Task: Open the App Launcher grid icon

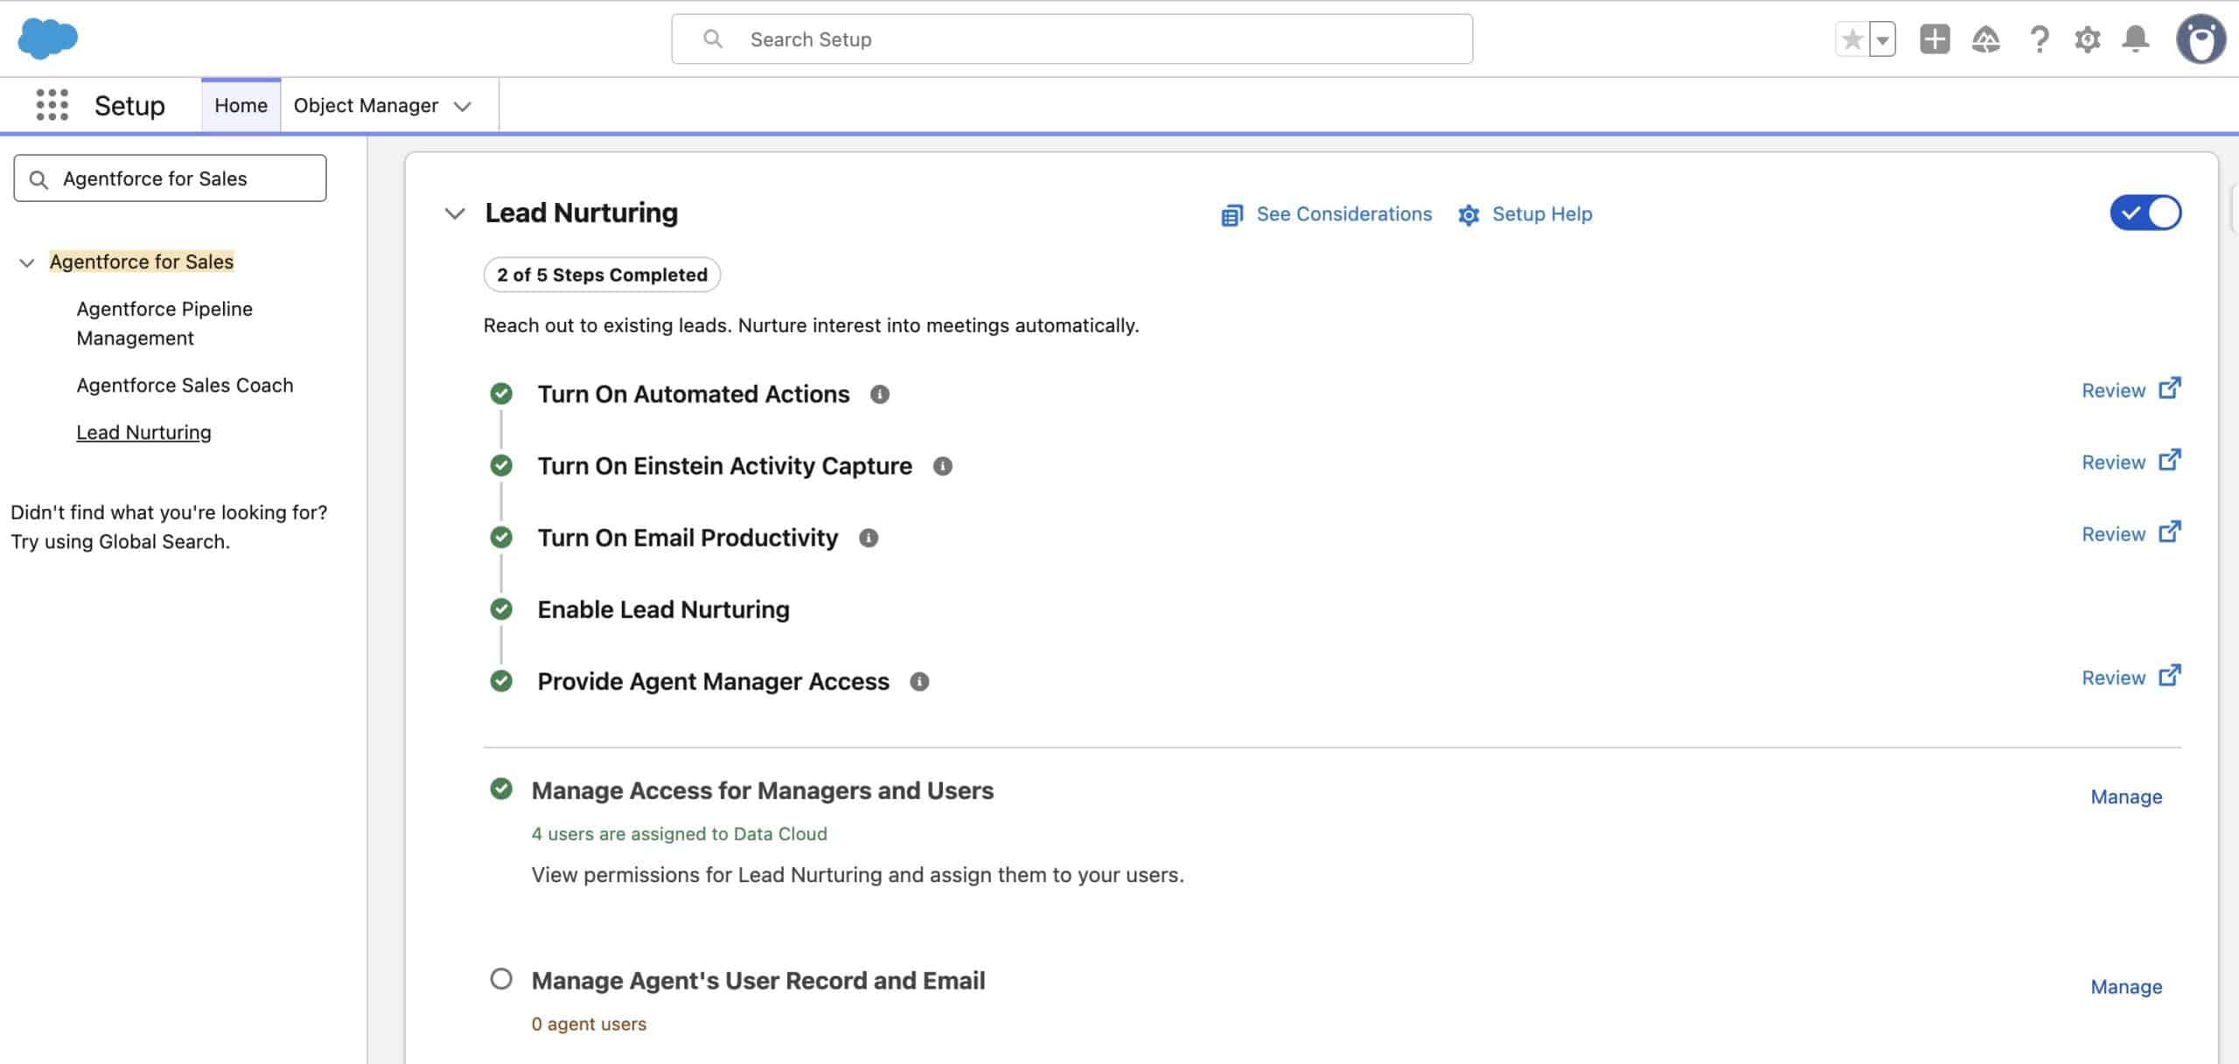Action: [52, 105]
